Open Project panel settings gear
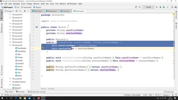178x100 pixels. pos(25,11)
